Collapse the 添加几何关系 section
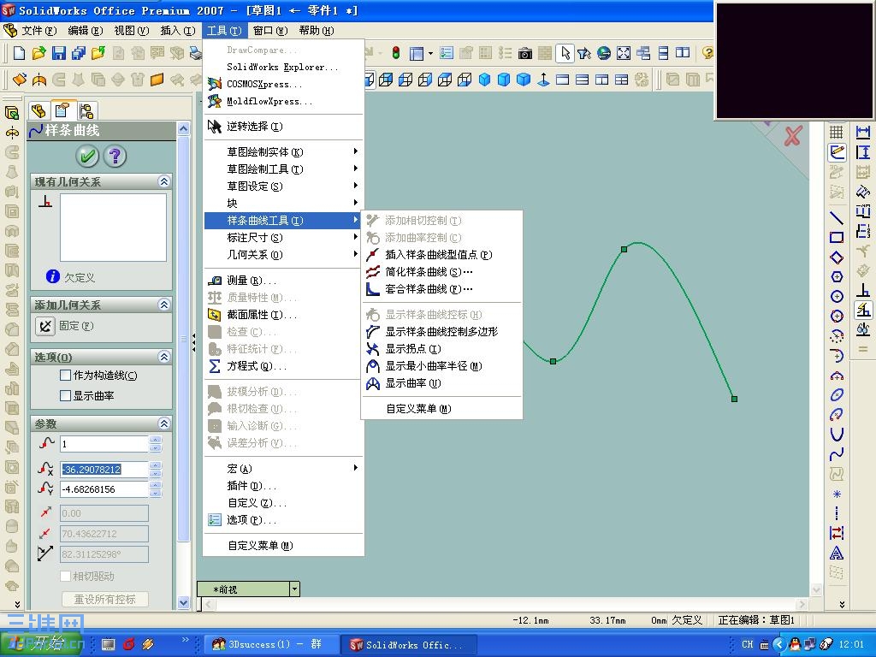 click(x=163, y=305)
